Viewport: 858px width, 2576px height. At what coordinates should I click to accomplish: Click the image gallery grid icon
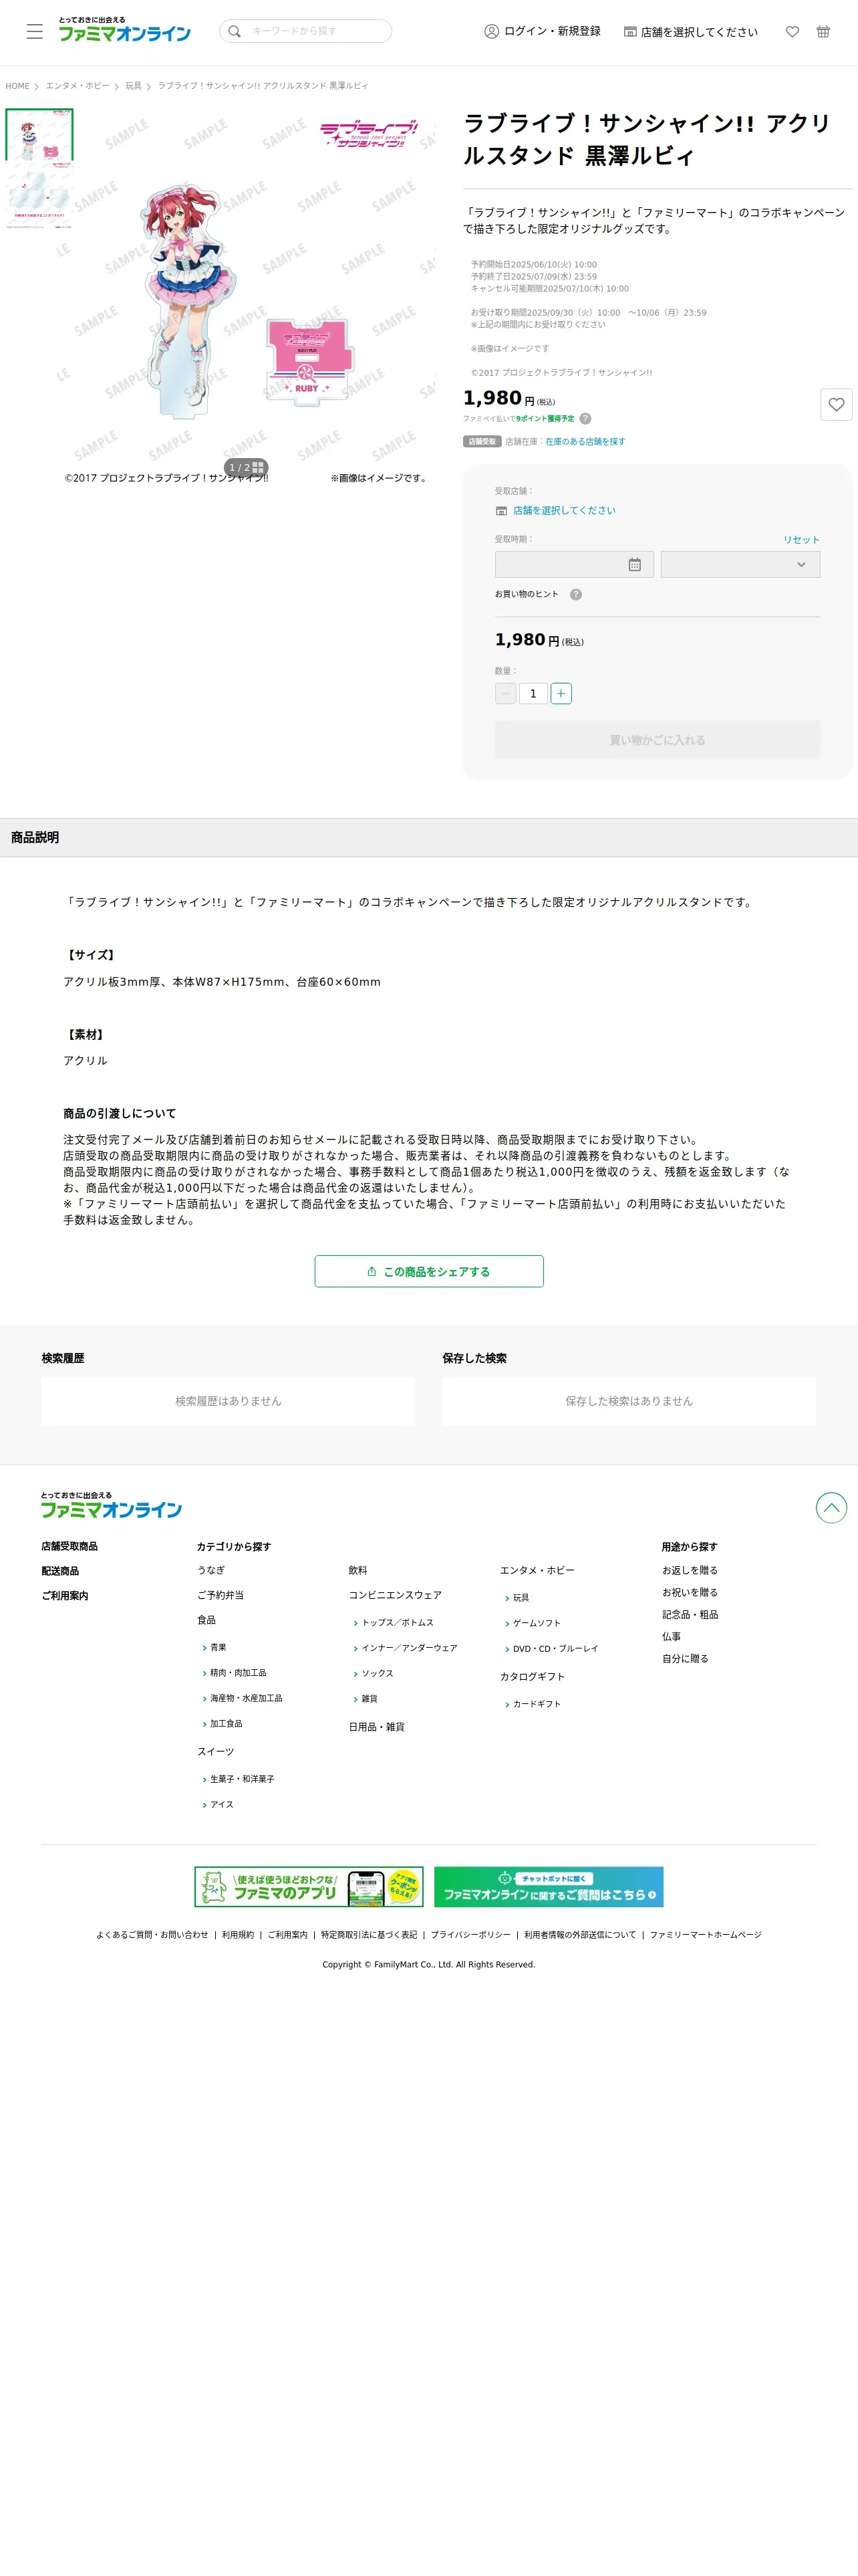click(258, 467)
